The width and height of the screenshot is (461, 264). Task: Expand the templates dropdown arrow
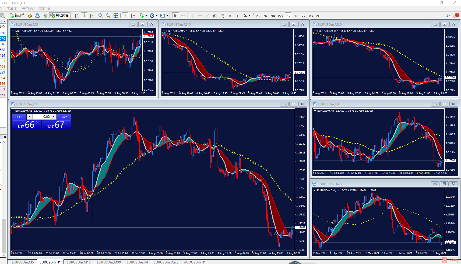click(167, 16)
